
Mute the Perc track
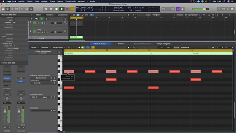(x=42, y=32)
